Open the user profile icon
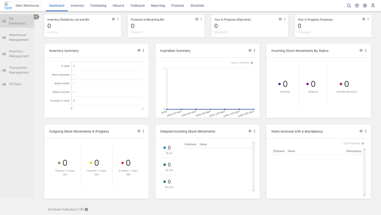The width and height of the screenshot is (381, 215). (373, 6)
